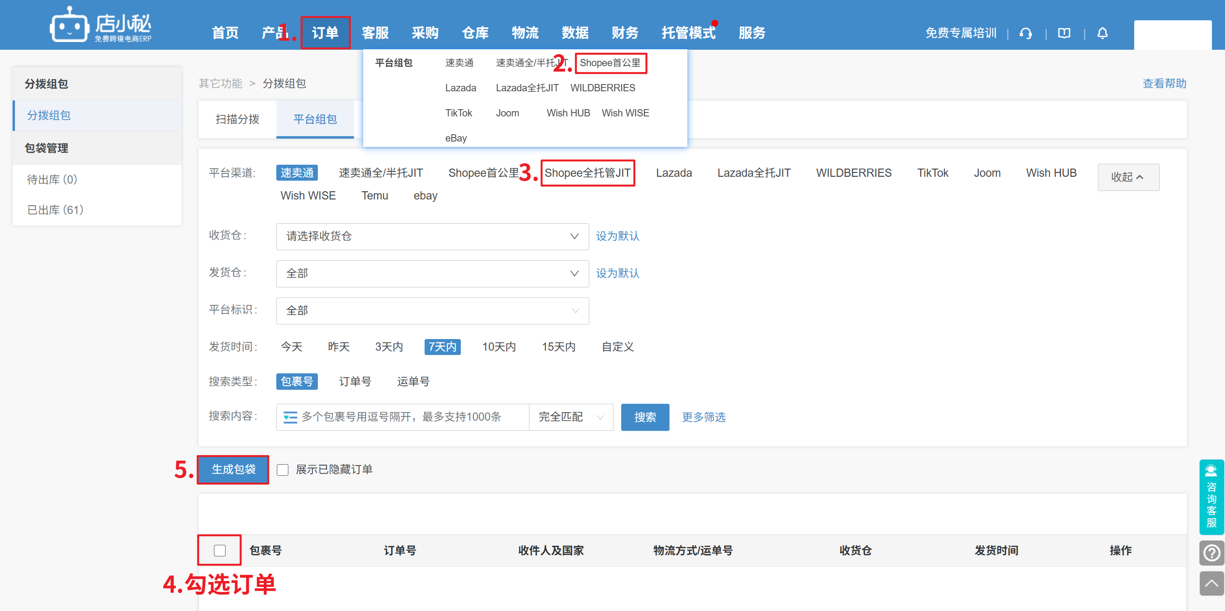Open the 订单 menu in the top navigation
Viewport: 1225px width, 611px height.
(325, 33)
